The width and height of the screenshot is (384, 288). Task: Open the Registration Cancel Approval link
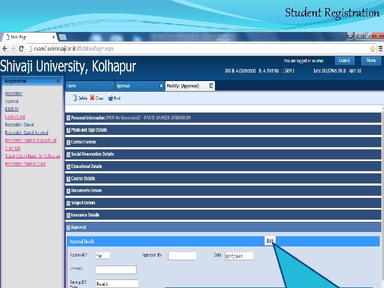point(27,132)
